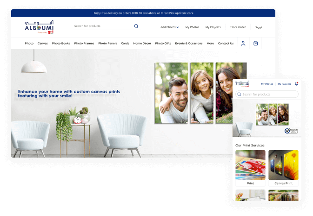The width and height of the screenshot is (313, 216).
Task: Open the Canvas Print service thumbnail
Action: pos(283,165)
